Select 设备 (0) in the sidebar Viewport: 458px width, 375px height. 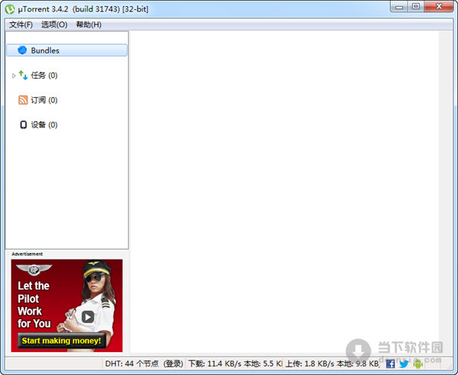point(44,124)
